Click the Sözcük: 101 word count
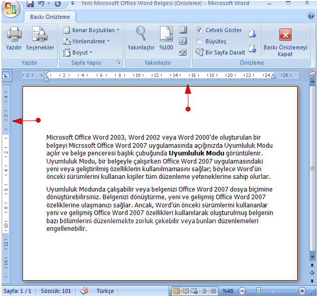The image size is (317, 296). coord(56,291)
